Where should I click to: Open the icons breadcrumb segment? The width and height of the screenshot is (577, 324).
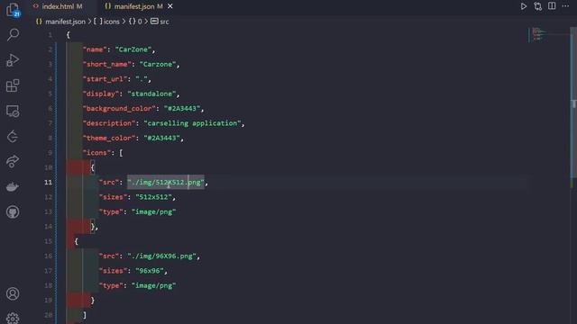[x=106, y=22]
